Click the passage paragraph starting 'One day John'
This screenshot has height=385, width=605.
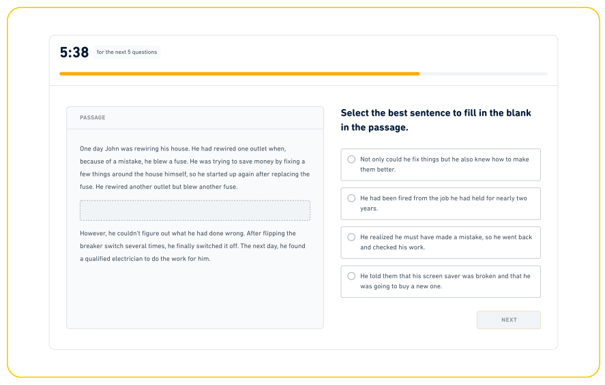tap(193, 167)
